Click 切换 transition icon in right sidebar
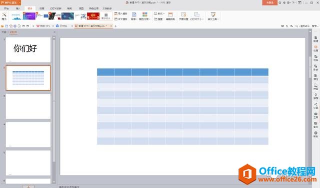The height and width of the screenshot is (188, 320). (x=315, y=58)
